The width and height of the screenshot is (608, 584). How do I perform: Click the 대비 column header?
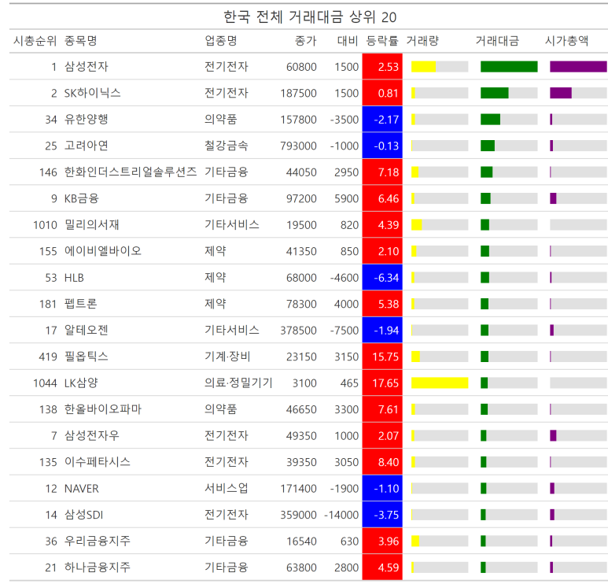(348, 41)
